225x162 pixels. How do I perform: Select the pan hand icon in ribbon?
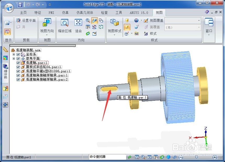click(x=88, y=27)
